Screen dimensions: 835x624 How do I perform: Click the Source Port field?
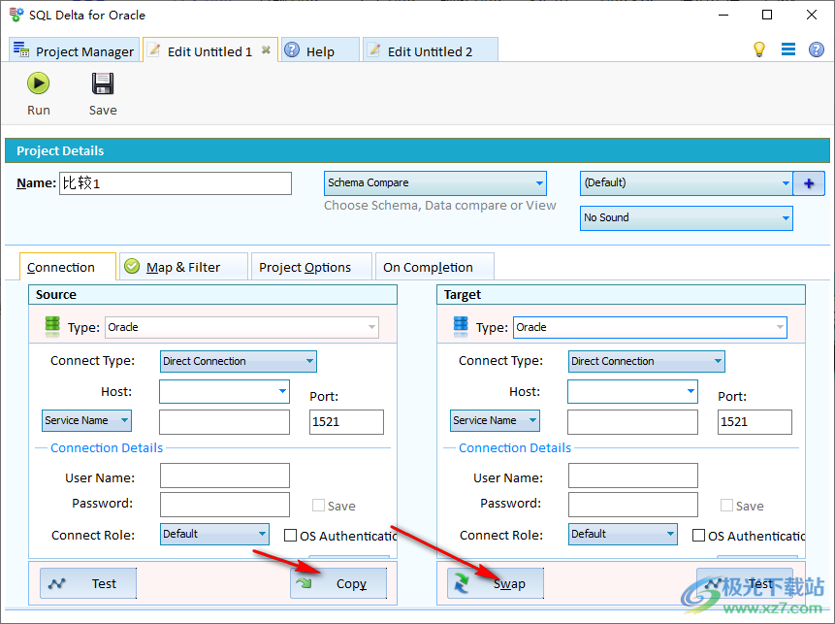coord(346,422)
